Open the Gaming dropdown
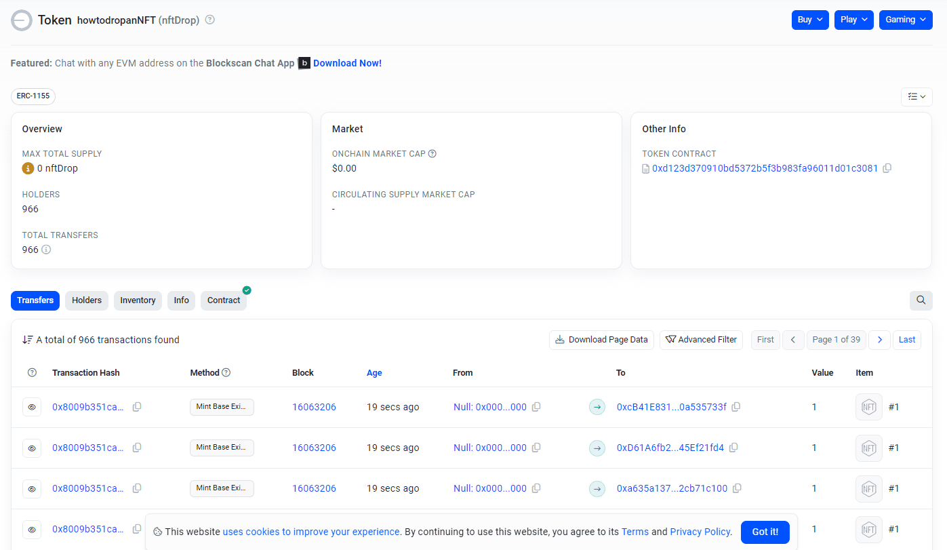This screenshot has width=947, height=550. [906, 20]
